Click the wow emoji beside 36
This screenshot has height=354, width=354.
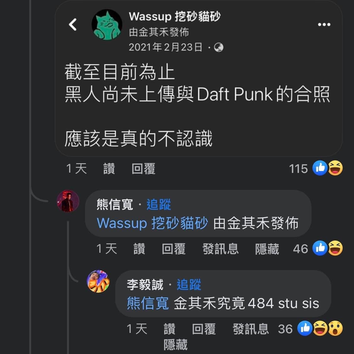tap(335, 328)
